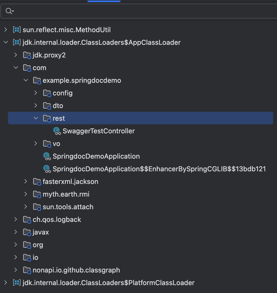Image resolution: width=277 pixels, height=293 pixels.
Task: Click the jdk.proxy2 package folder icon
Action: 27,55
